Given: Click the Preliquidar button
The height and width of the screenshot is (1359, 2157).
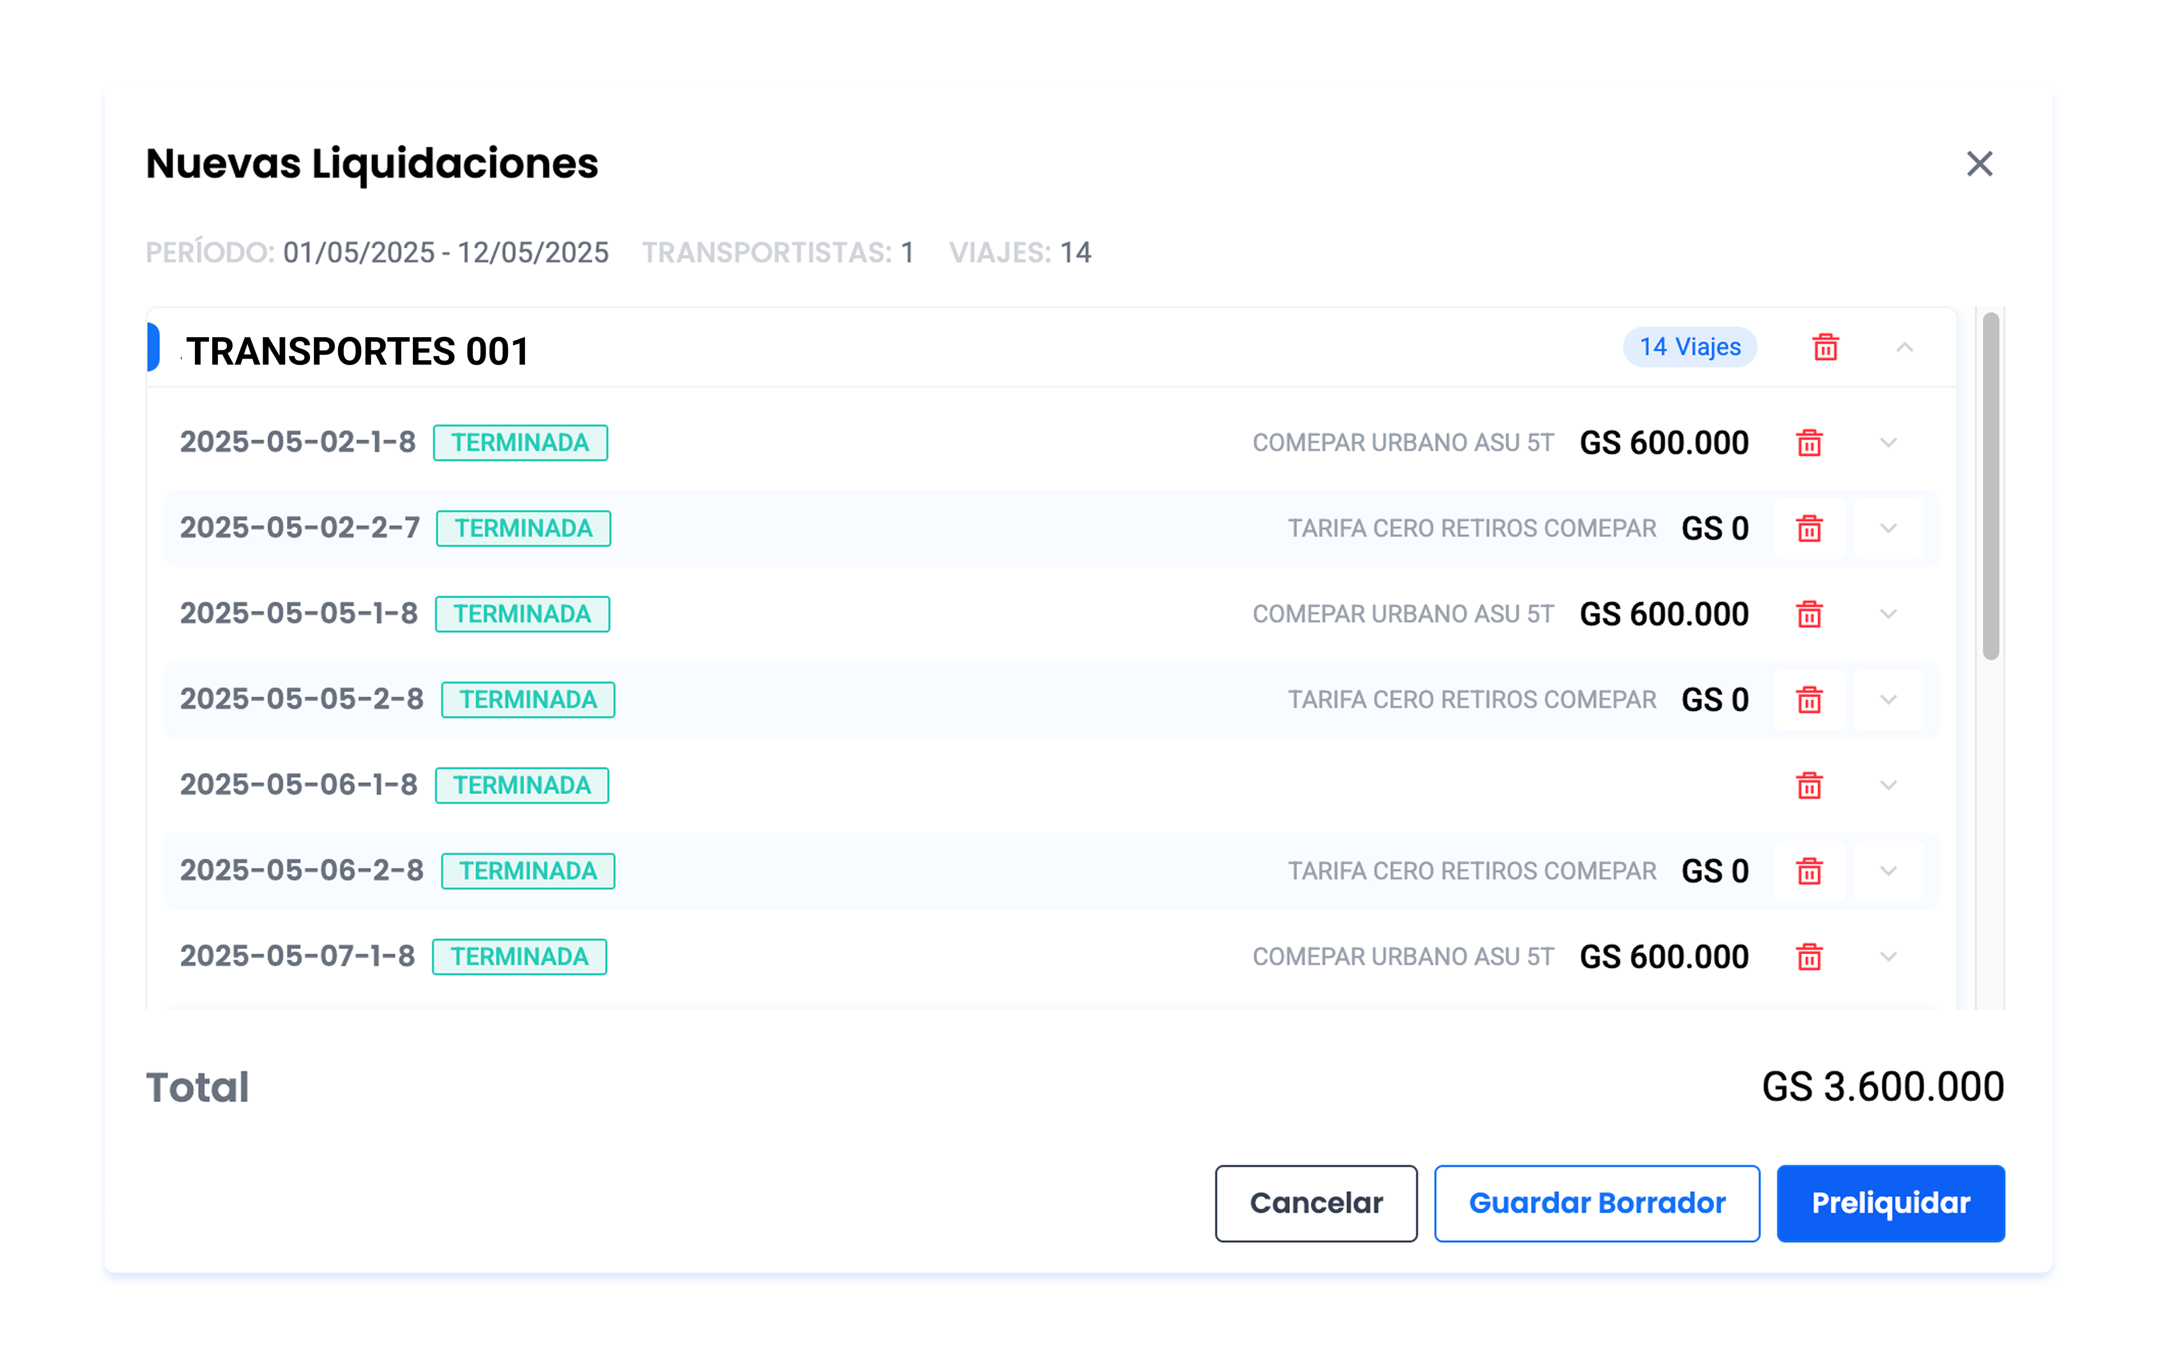Looking at the screenshot, I should [1890, 1203].
